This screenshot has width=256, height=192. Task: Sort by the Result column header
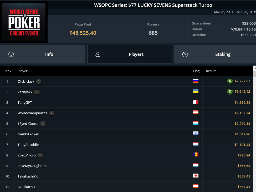coord(211,71)
